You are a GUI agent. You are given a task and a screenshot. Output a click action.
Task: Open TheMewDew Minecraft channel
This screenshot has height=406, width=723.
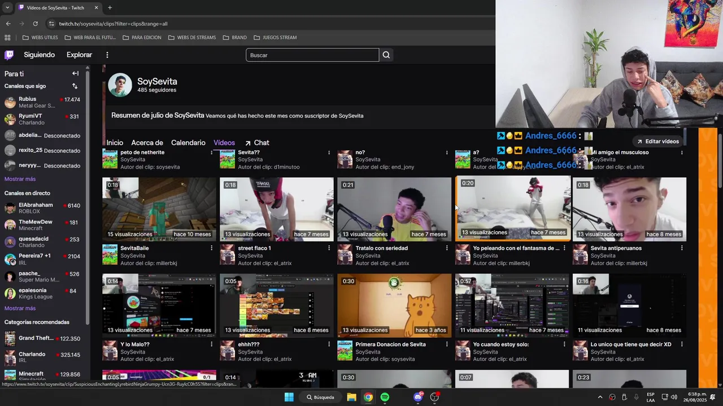(x=42, y=225)
